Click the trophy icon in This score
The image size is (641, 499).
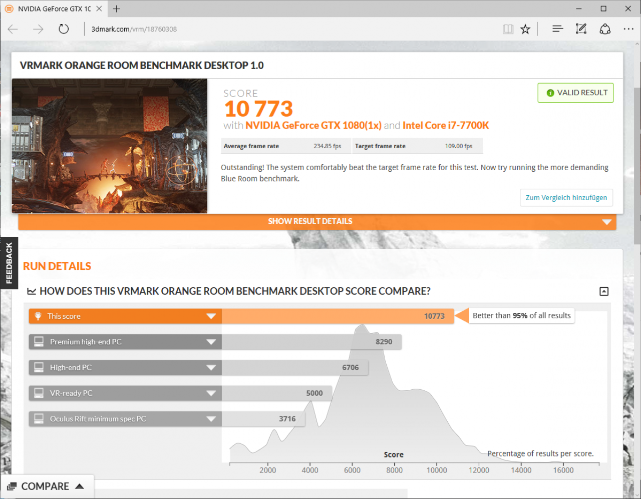[x=38, y=316]
